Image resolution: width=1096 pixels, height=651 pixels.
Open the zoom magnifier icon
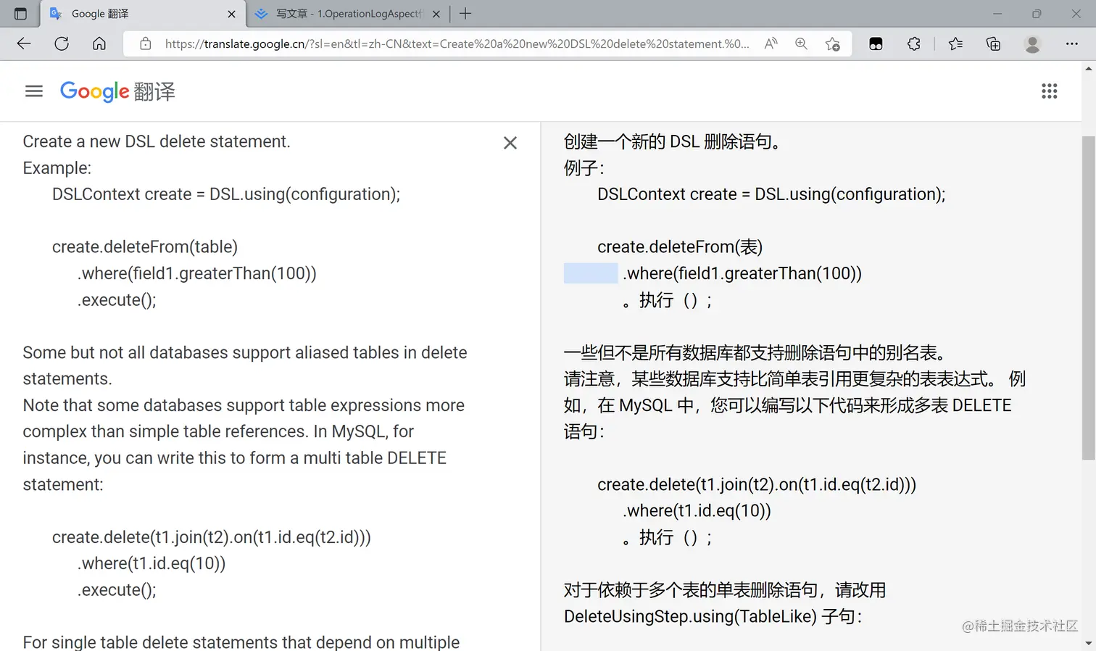(x=801, y=43)
